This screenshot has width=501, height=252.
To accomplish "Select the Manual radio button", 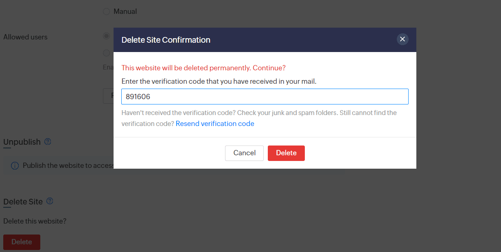I will point(106,11).
